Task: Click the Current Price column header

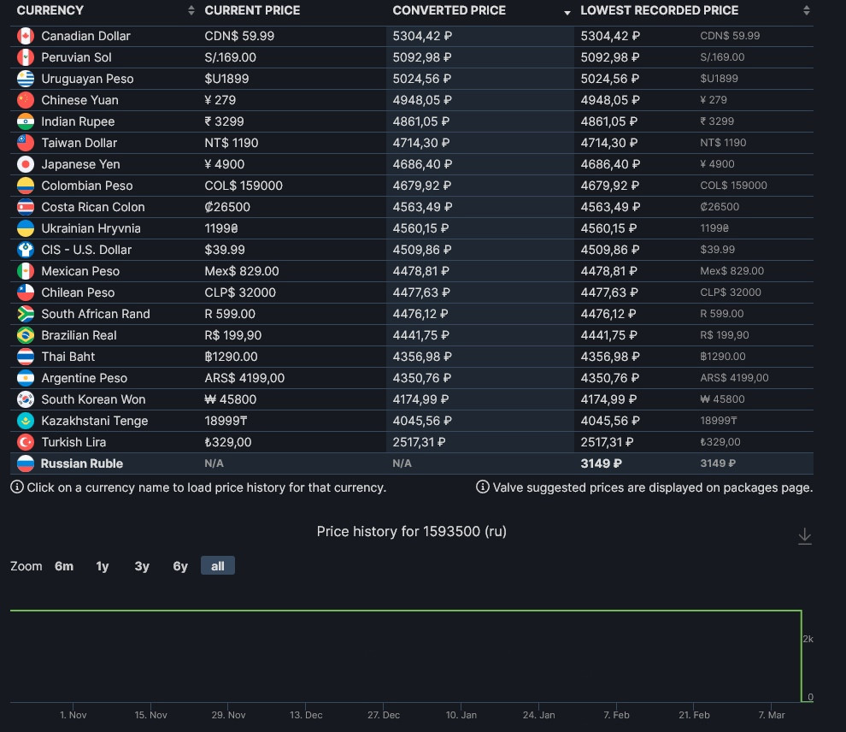Action: tap(253, 10)
